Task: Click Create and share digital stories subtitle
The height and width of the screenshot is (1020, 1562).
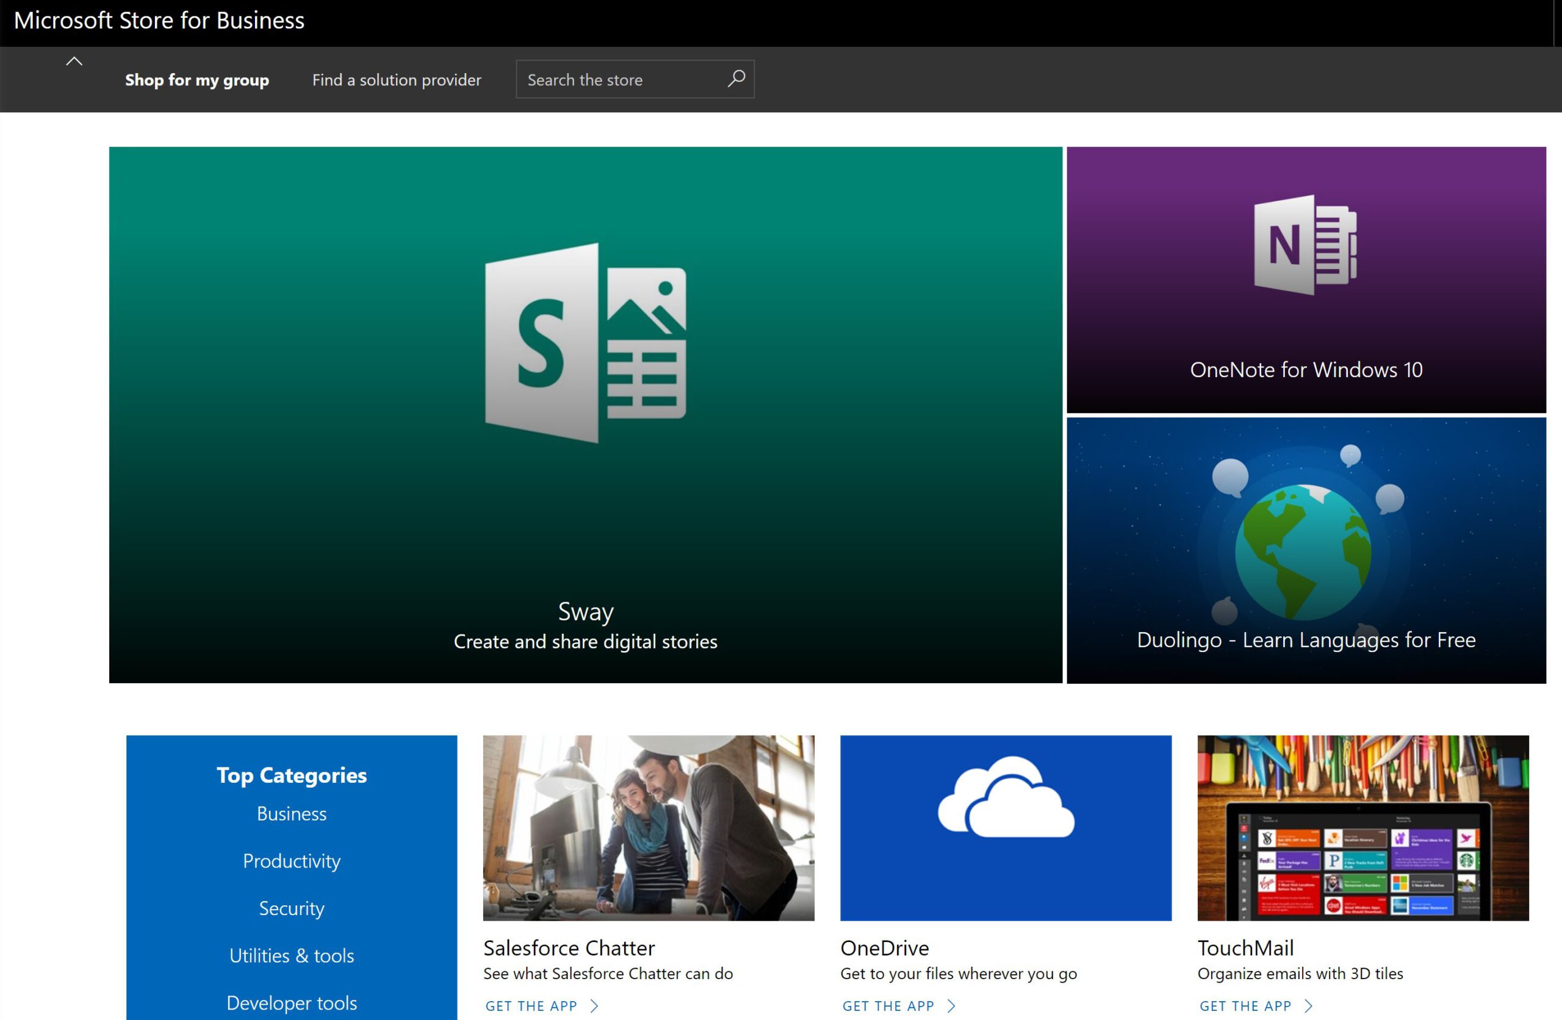Action: click(x=585, y=641)
